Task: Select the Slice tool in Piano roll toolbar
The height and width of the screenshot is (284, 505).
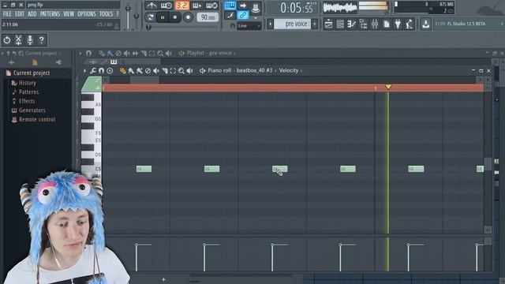Action: (x=165, y=71)
